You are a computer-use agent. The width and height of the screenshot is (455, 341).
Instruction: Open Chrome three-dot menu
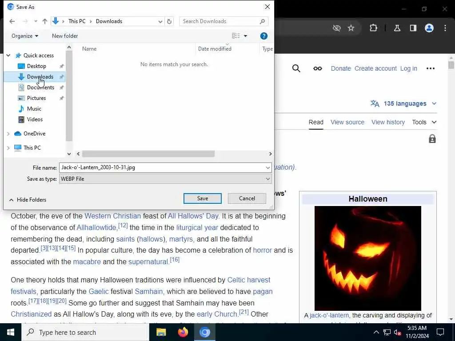(445, 28)
